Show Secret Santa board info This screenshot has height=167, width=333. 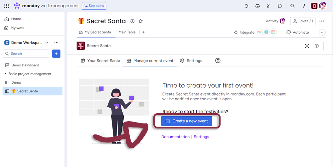click(132, 21)
